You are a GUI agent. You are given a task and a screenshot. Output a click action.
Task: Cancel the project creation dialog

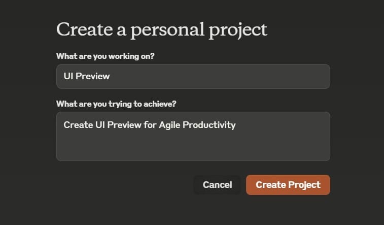pos(217,185)
